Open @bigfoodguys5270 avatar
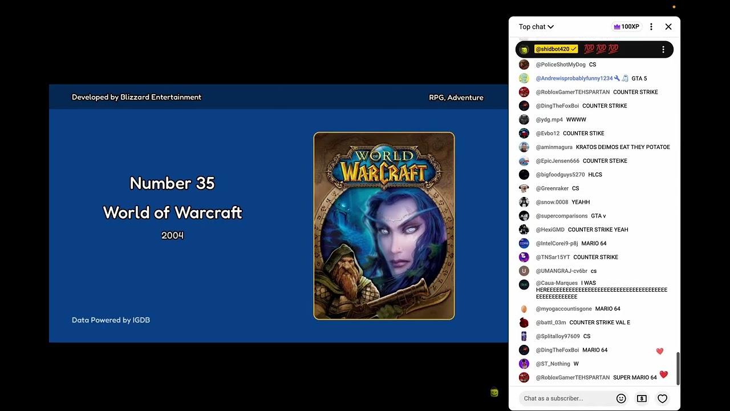This screenshot has width=730, height=411. tap(524, 175)
